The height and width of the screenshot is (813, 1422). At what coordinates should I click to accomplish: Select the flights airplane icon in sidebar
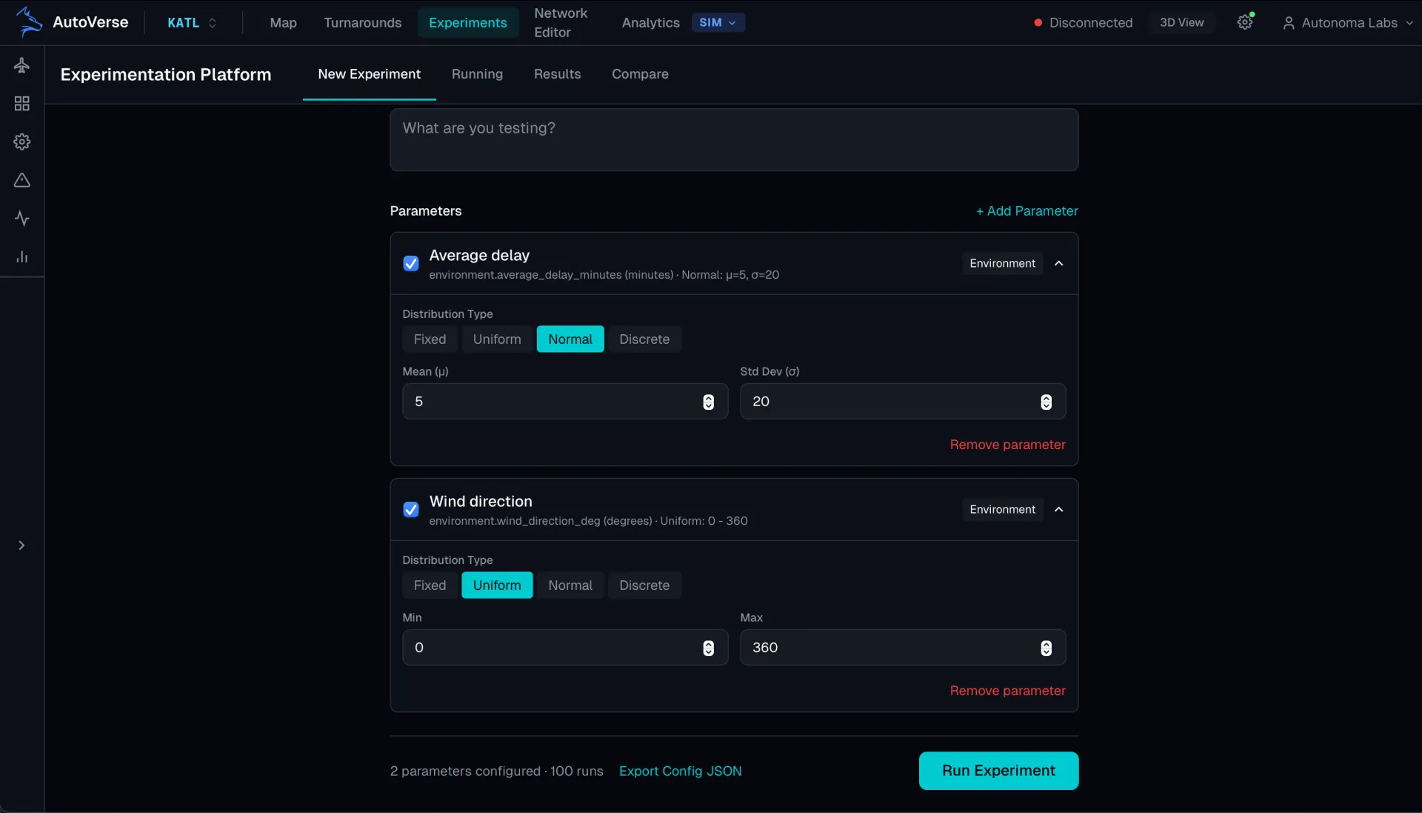point(22,65)
